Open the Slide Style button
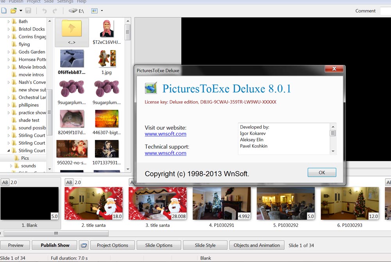Screen dimensions: 391x262 click(205, 245)
